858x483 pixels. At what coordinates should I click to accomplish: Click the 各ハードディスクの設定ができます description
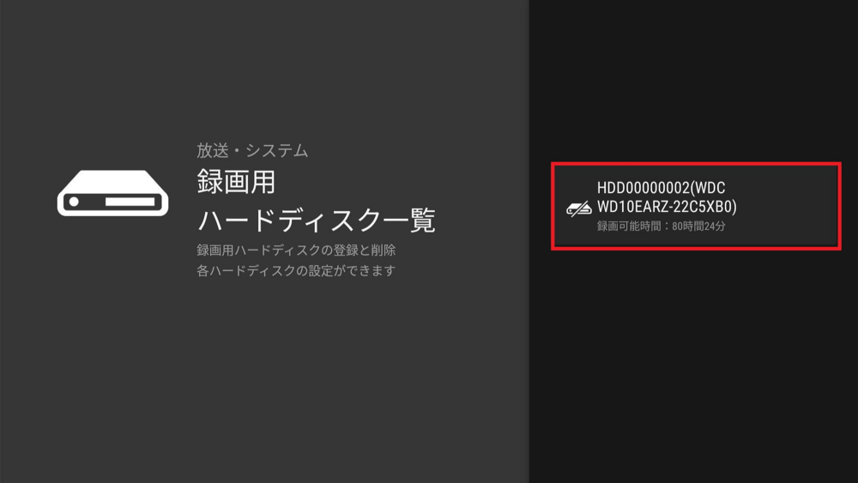296,270
